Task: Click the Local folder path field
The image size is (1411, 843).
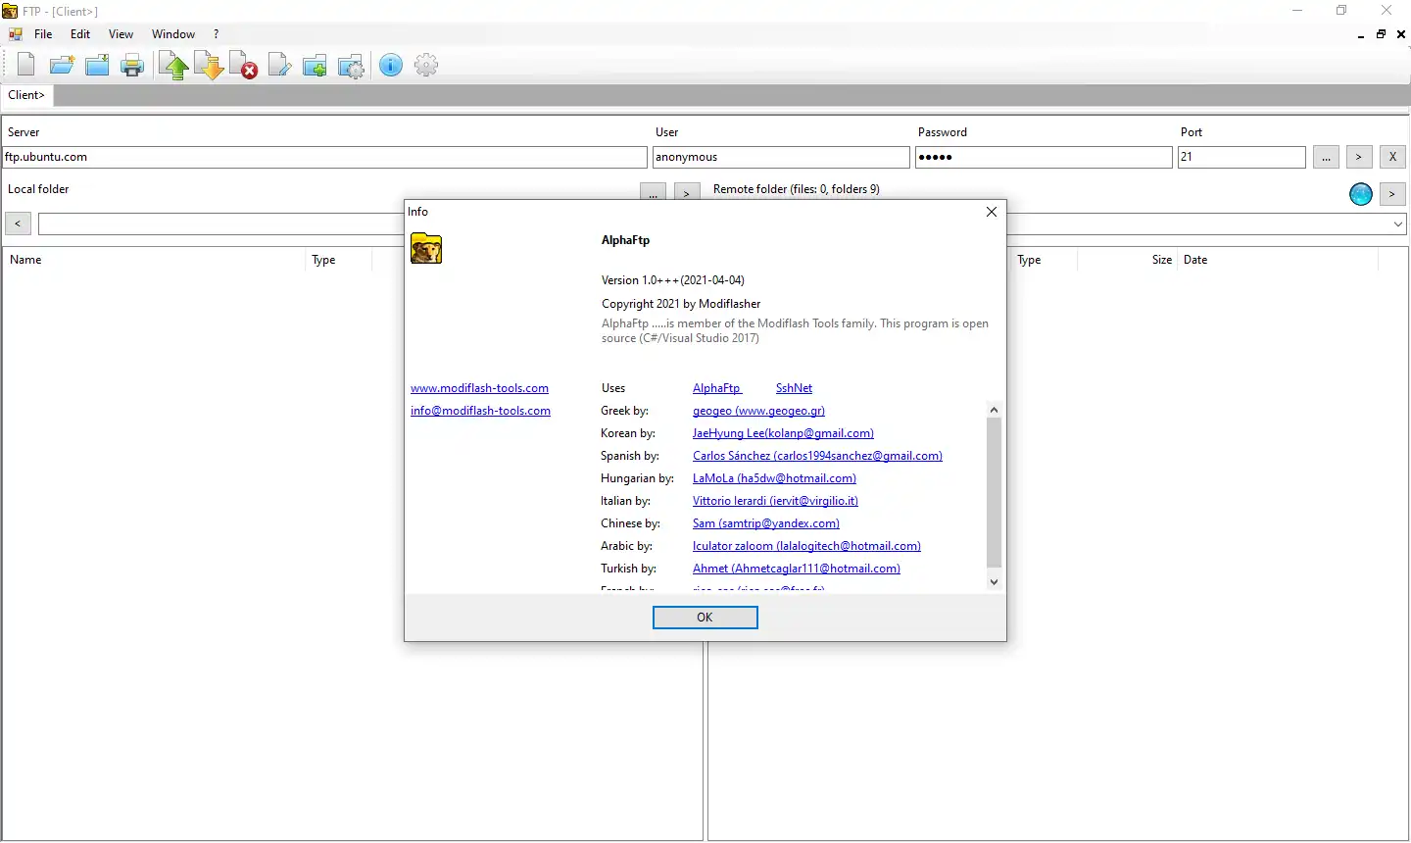Action: click(x=221, y=223)
